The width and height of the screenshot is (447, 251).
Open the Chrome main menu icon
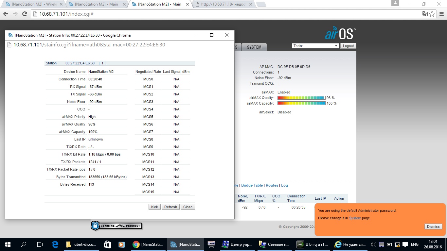pos(441,14)
